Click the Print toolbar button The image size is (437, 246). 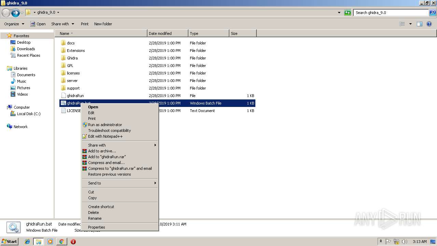[85, 24]
